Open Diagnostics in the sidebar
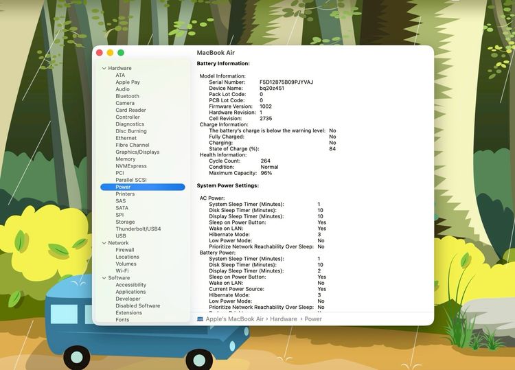This screenshot has width=515, height=370. tap(130, 124)
